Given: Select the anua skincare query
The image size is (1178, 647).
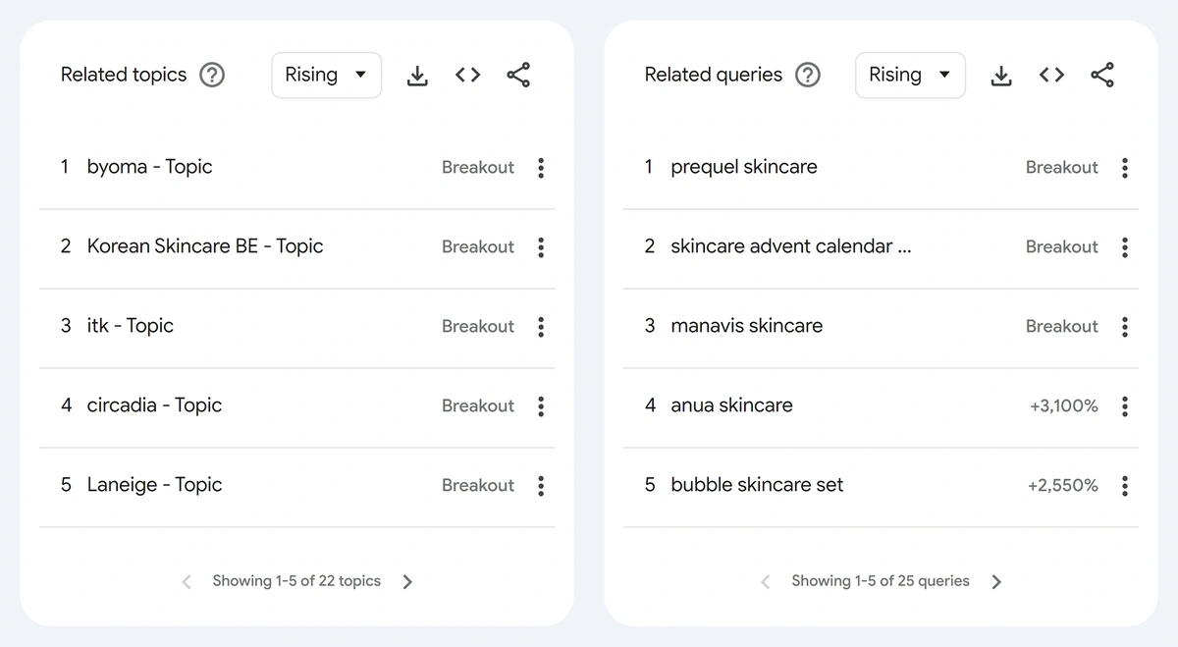Looking at the screenshot, I should coord(731,405).
